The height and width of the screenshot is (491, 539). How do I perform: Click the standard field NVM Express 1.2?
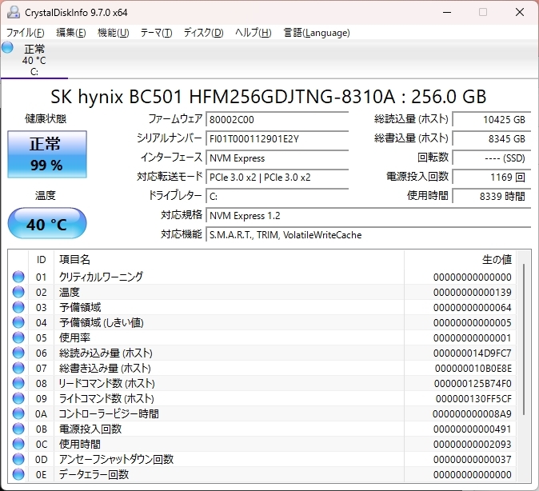[x=369, y=216]
